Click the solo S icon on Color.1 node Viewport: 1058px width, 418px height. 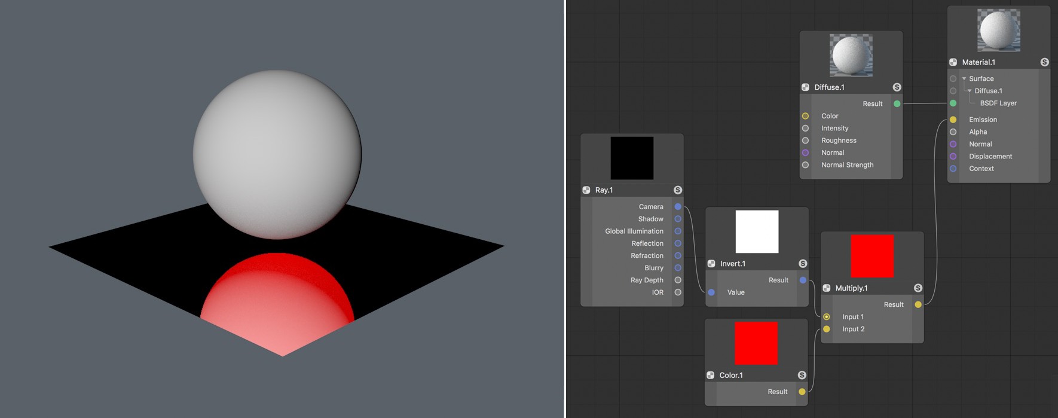[802, 376]
